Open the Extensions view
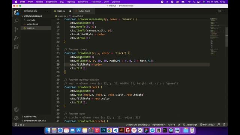The height and width of the screenshot is (135, 240). click(16, 47)
